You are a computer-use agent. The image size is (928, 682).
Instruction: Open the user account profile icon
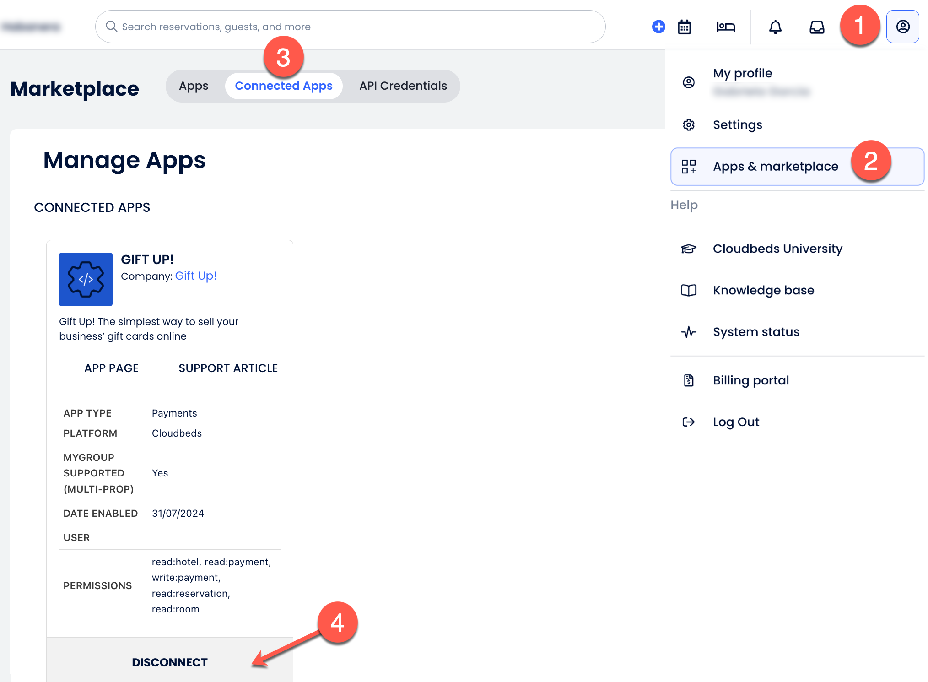tap(902, 27)
